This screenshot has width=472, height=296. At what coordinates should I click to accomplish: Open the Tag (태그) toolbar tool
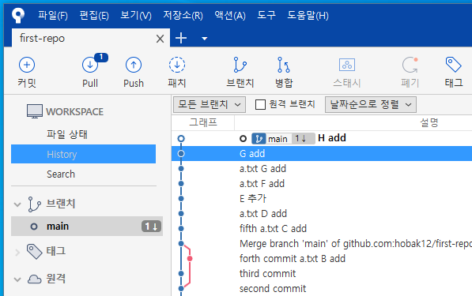click(453, 65)
